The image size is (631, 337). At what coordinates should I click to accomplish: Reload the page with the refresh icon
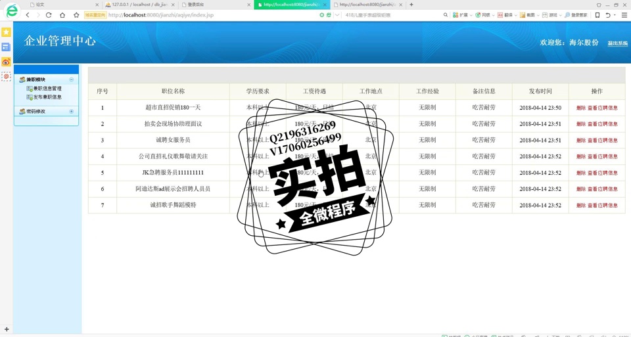tap(49, 15)
